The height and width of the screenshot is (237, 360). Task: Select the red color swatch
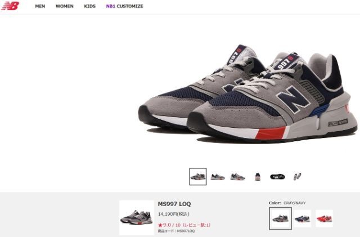tap(324, 218)
